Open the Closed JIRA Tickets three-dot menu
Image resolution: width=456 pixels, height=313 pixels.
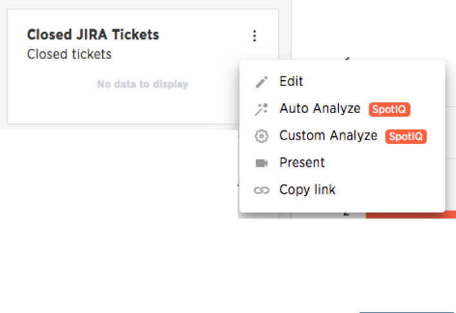[x=255, y=36]
